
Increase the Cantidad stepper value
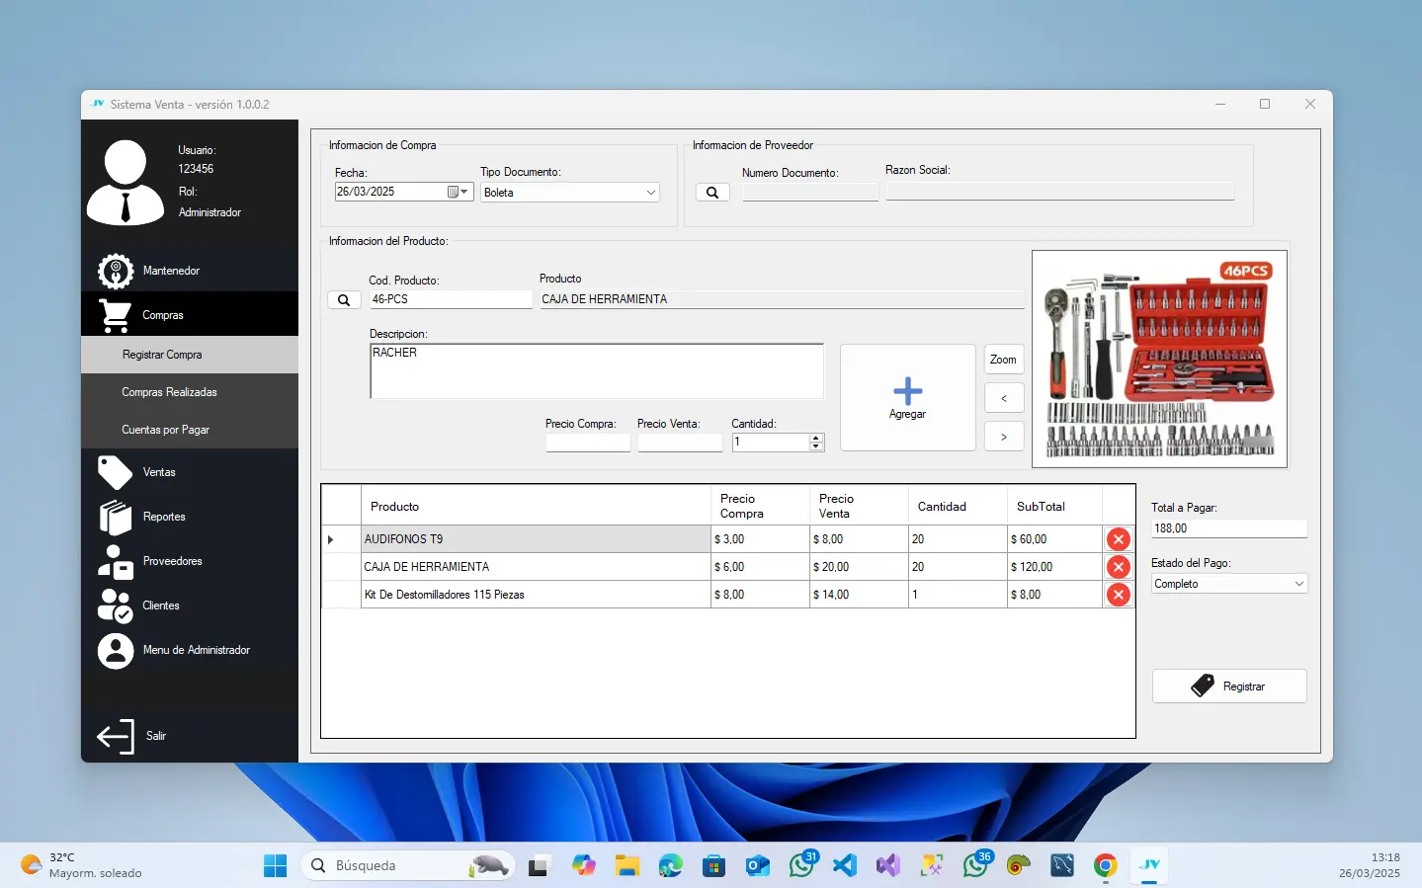(816, 438)
